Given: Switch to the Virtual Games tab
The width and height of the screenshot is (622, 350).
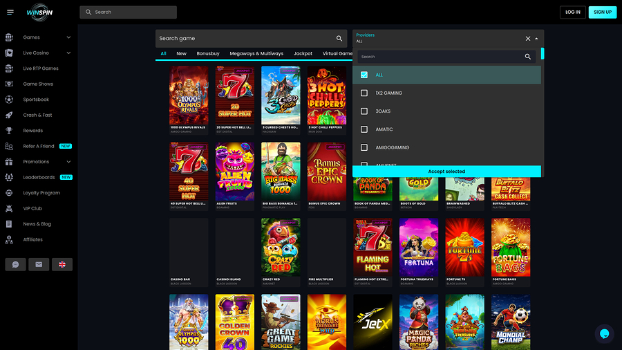Looking at the screenshot, I should click(337, 53).
